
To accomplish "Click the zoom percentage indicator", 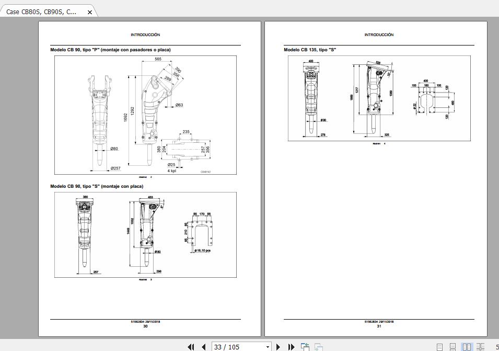I will (x=496, y=346).
